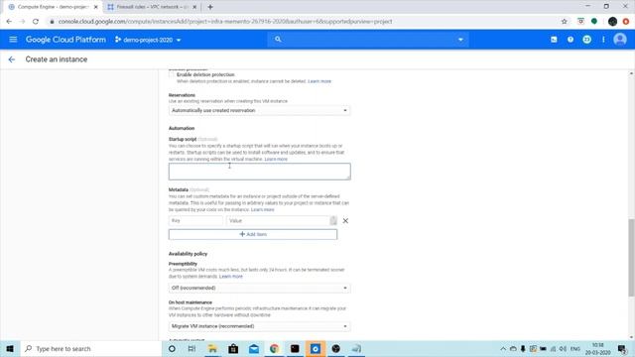Click the volume speaker icon in tray
The image size is (635, 357).
click(563, 348)
